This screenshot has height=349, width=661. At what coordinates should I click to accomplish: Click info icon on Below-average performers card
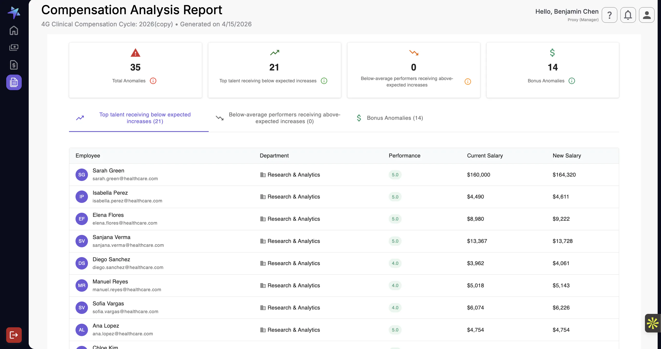click(468, 82)
